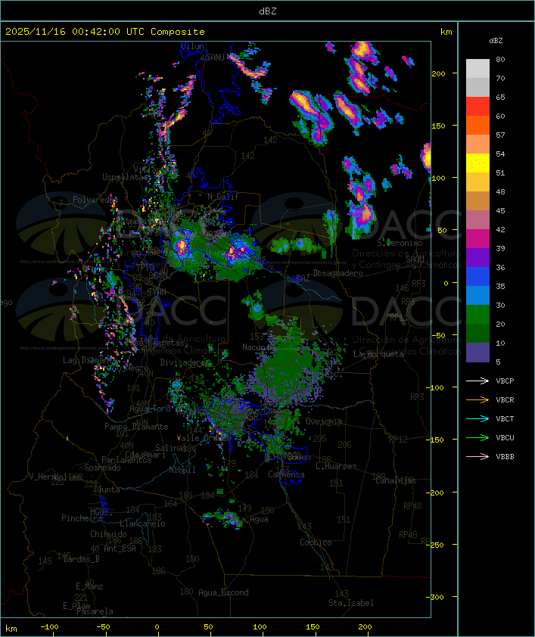Click the Pasarela map label
The width and height of the screenshot is (535, 637).
coord(95,611)
